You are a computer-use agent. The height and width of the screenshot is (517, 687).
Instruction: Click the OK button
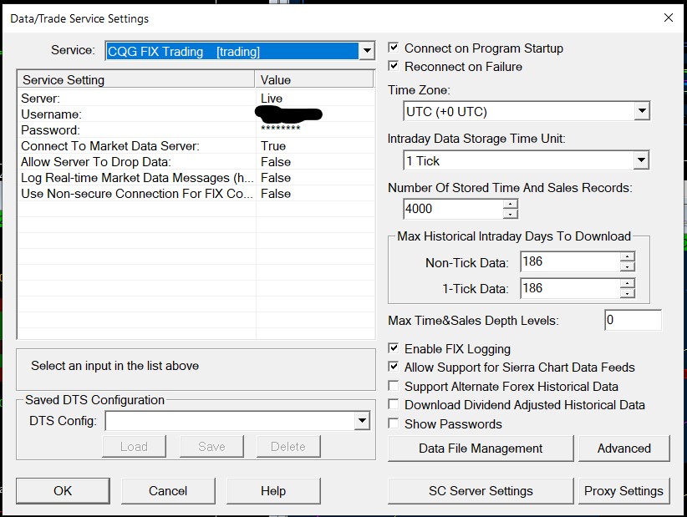tap(63, 491)
